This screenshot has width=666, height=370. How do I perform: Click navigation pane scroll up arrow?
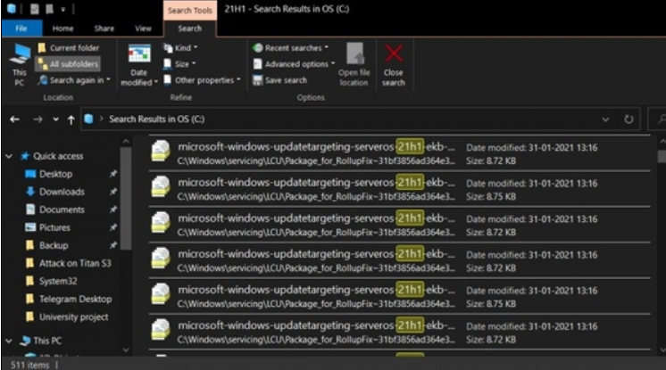coord(126,141)
